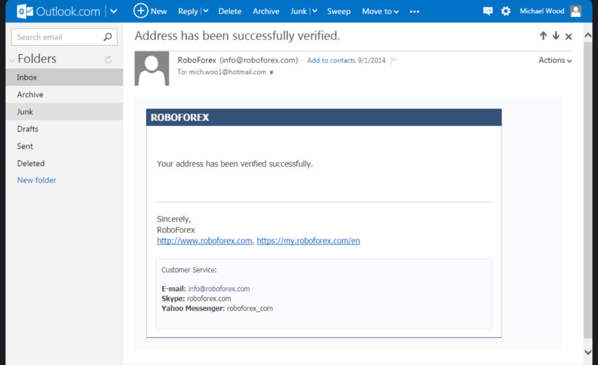Click the email subject heading text
This screenshot has width=598, height=365.
tap(237, 36)
